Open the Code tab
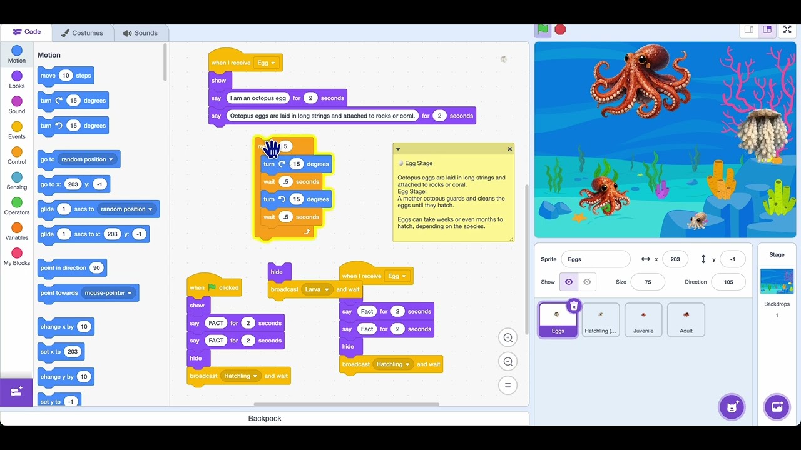 click(x=27, y=32)
